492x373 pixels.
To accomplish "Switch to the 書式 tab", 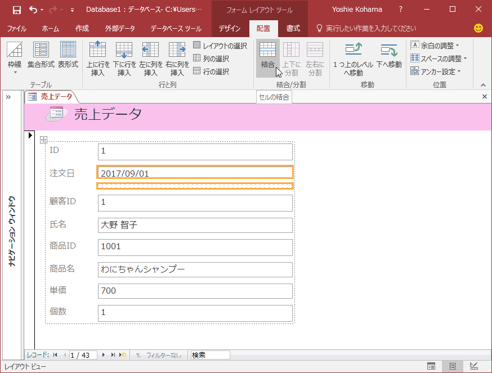I will [293, 29].
